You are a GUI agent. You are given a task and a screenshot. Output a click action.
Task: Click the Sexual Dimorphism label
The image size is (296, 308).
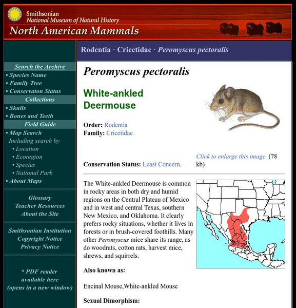pyautogui.click(x=111, y=301)
